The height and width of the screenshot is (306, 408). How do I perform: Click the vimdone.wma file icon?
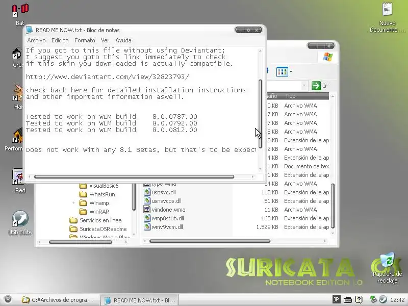(147, 210)
